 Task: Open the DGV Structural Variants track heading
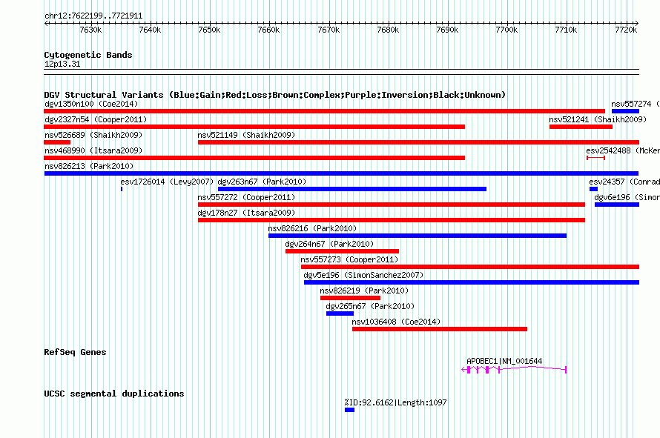point(275,95)
